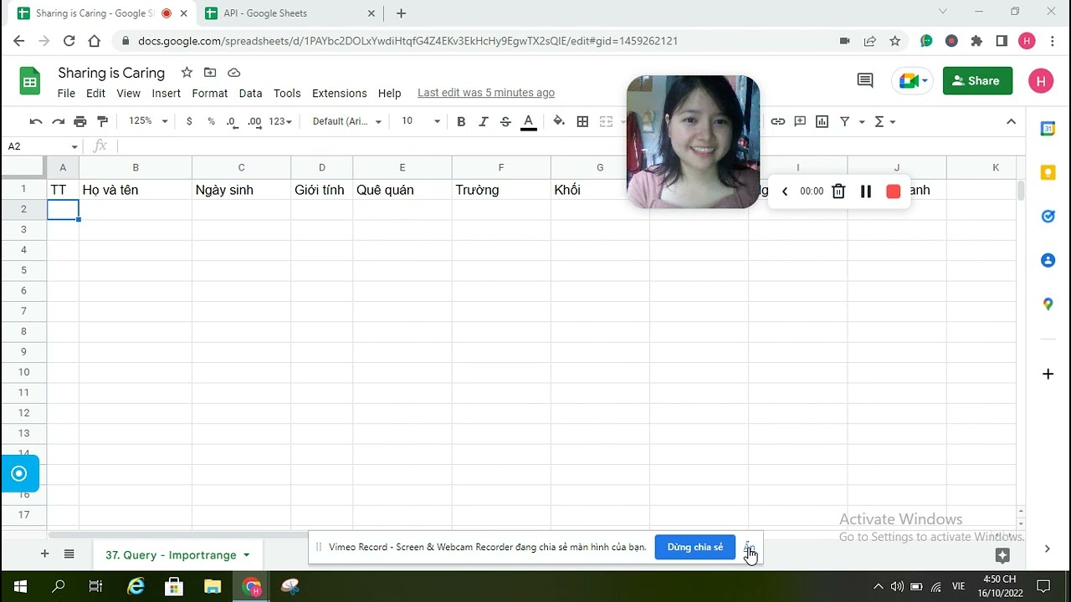Open the Extensions menu
The image size is (1071, 602).
click(339, 93)
